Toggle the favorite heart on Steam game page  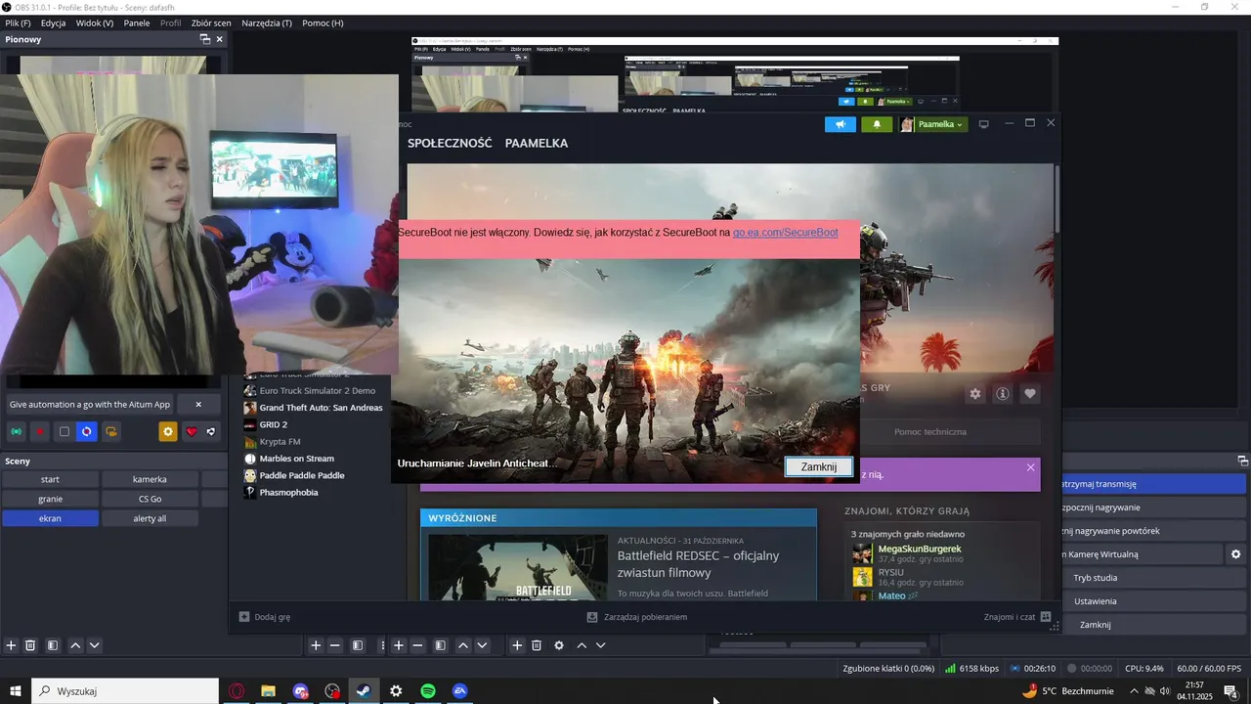pyautogui.click(x=1029, y=394)
